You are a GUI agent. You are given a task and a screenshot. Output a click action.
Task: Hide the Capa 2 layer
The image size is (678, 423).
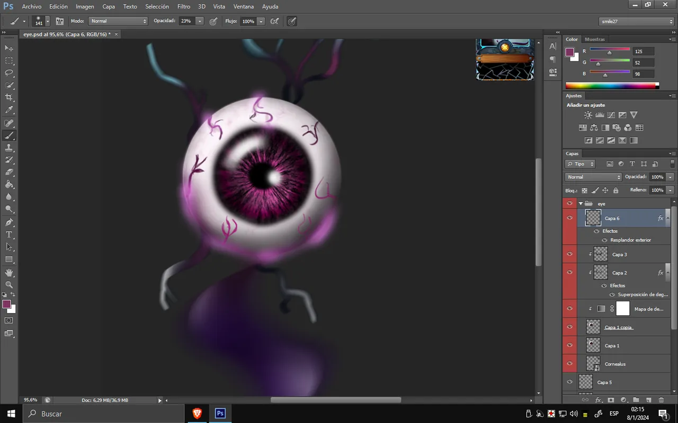pyautogui.click(x=570, y=272)
